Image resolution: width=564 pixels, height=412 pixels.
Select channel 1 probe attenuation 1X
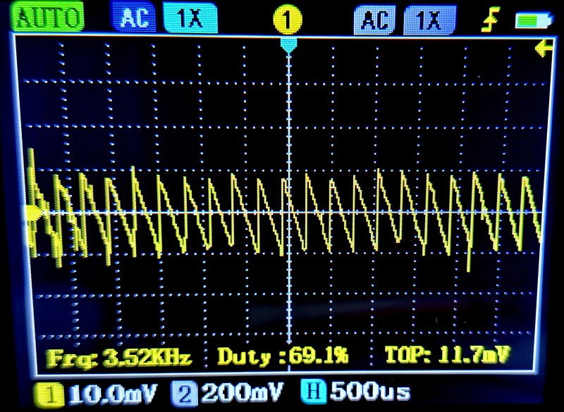(189, 19)
